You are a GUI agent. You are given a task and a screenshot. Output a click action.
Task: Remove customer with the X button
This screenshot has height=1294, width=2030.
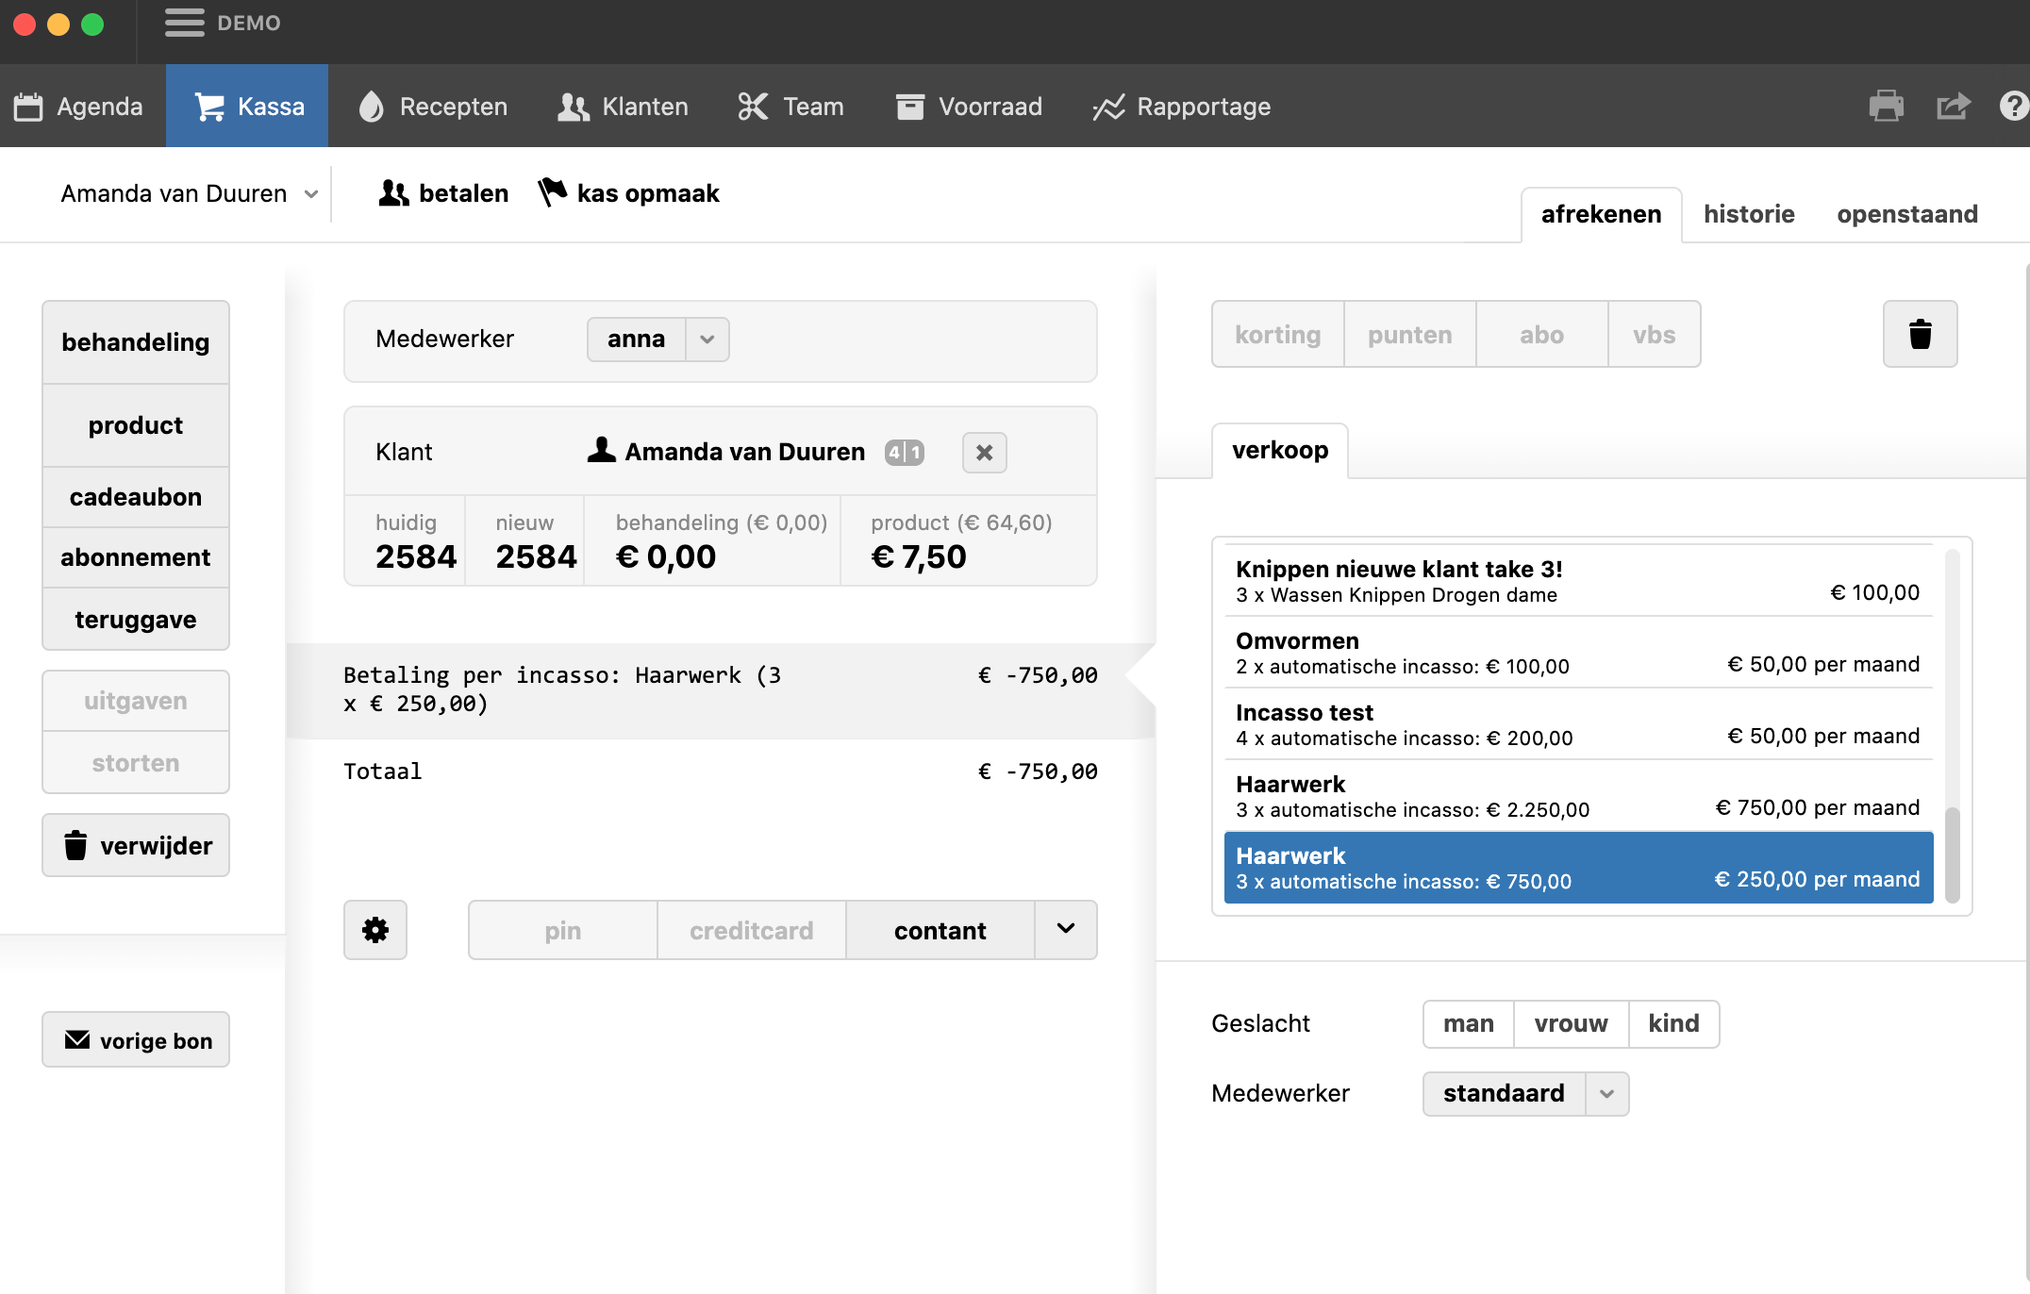point(984,453)
